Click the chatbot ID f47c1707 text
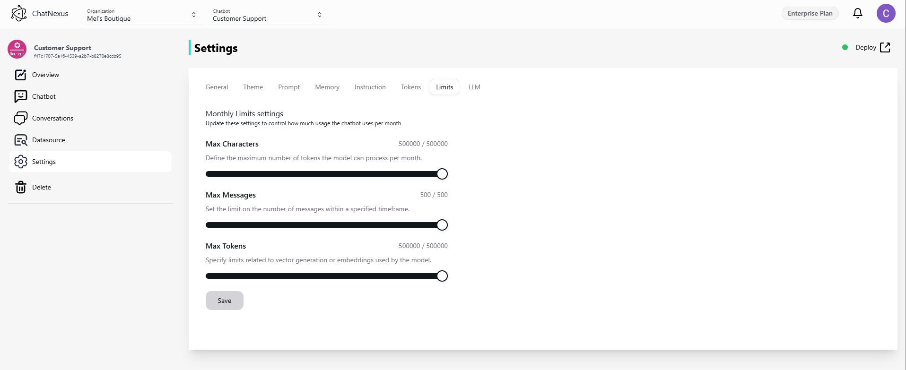The height and width of the screenshot is (370, 906). click(x=78, y=56)
